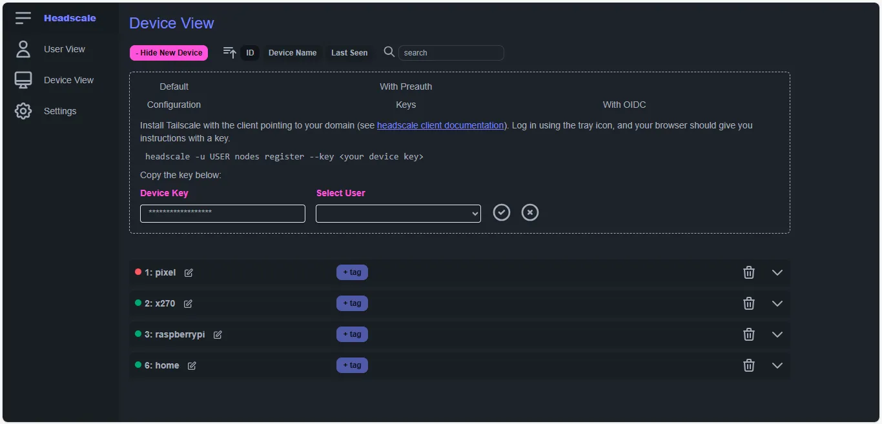The width and height of the screenshot is (882, 424).
Task: Sort devices by Device Name
Action: click(292, 53)
